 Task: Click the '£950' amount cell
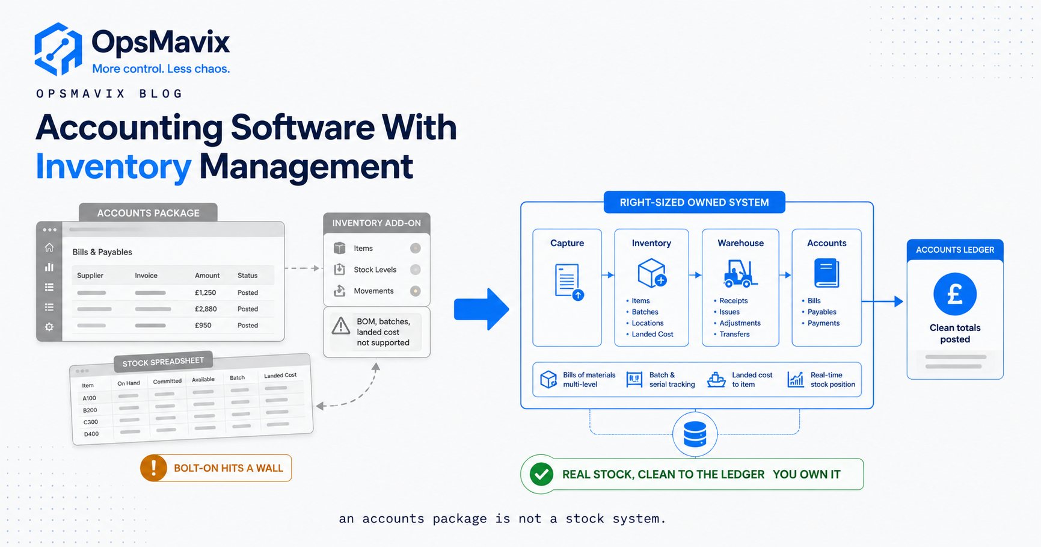[x=203, y=325]
